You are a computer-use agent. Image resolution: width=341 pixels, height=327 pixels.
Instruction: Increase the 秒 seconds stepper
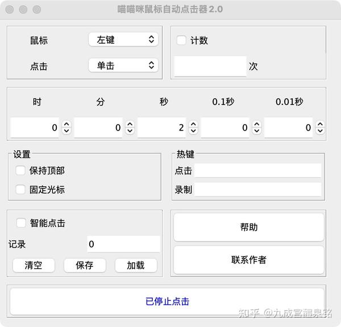193,124
